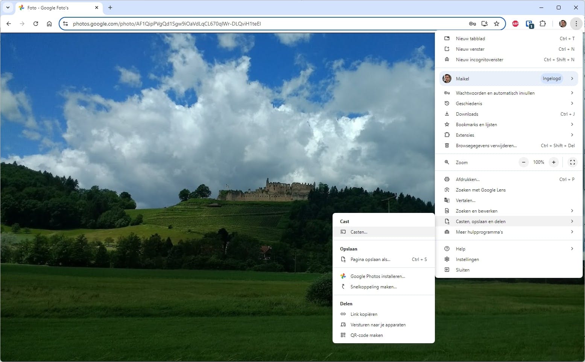Click the forward navigation arrow
The image size is (585, 362).
coord(22,24)
